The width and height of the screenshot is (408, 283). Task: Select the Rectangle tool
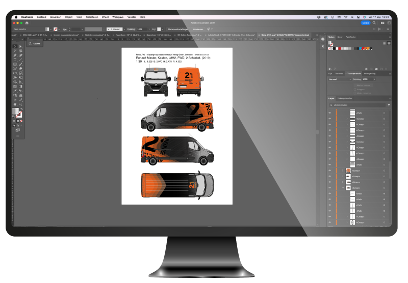pos(15,64)
